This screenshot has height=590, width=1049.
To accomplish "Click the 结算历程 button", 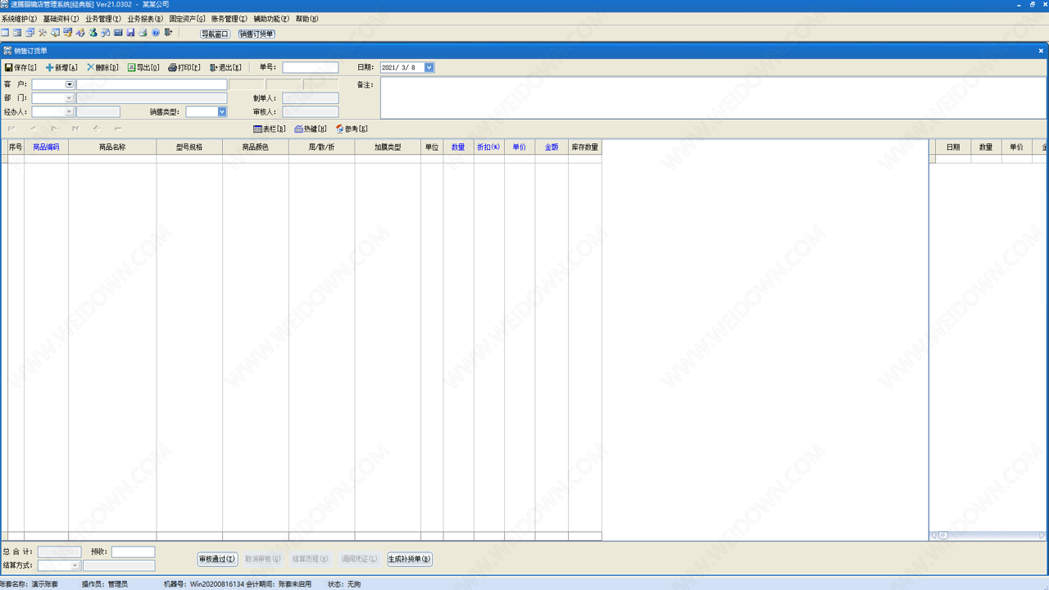I will pyautogui.click(x=311, y=559).
